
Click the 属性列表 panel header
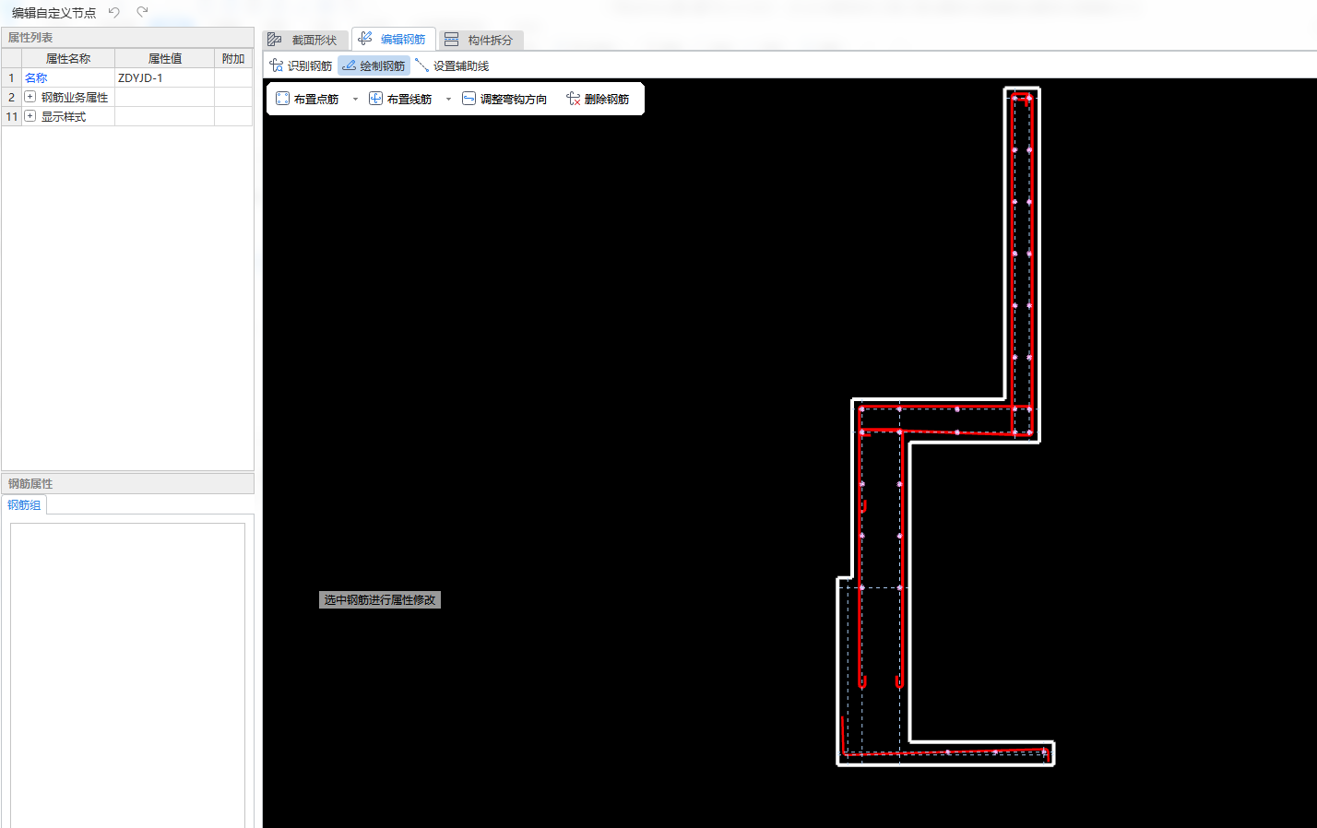coord(127,37)
